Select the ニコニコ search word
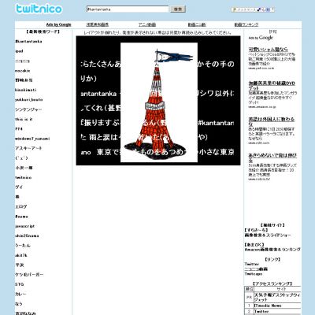315x315 pixels. tap(22, 61)
